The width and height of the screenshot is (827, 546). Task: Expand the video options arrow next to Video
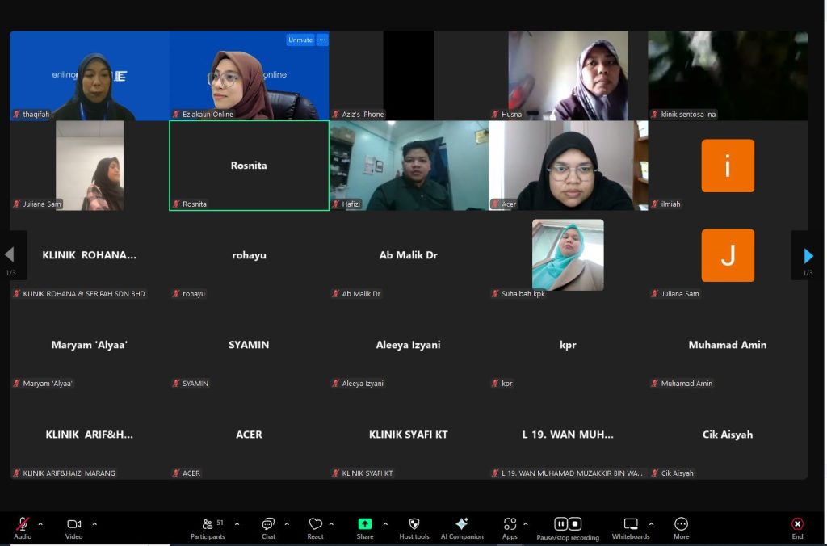point(94,524)
